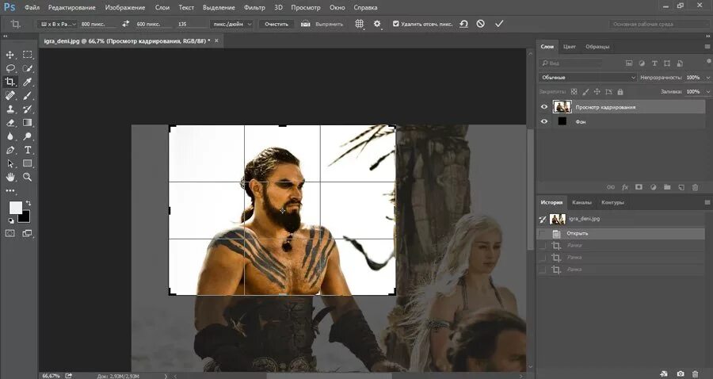Image resolution: width=713 pixels, height=379 pixels.
Task: Cancel the current crop operation
Action: click(x=481, y=24)
